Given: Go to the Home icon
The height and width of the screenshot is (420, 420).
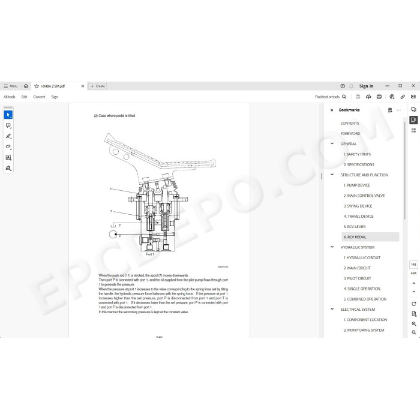Looking at the screenshot, I should point(26,86).
